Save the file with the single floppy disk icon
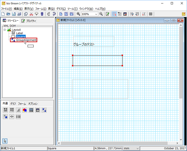187x151 pixels. pos(14,14)
